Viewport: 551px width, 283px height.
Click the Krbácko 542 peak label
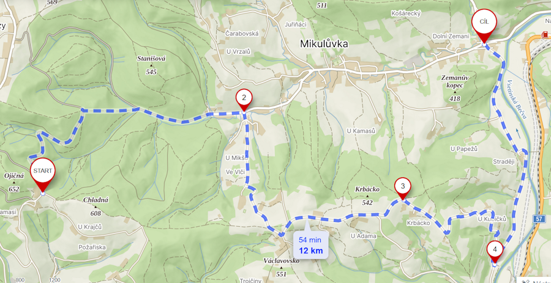[x=367, y=196]
